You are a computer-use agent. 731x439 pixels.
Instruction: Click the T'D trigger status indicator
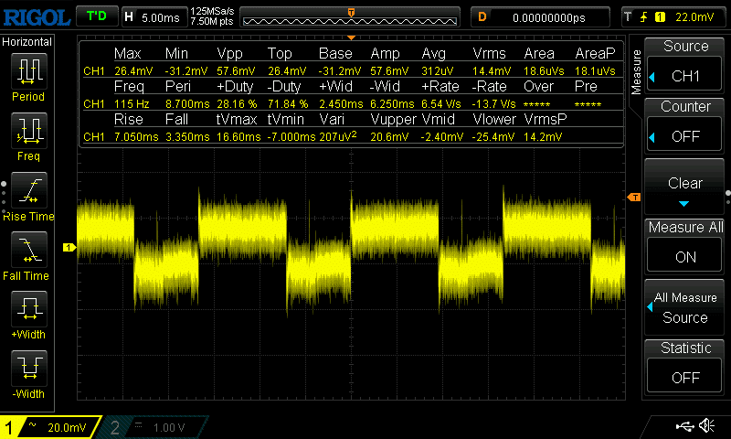tap(95, 16)
